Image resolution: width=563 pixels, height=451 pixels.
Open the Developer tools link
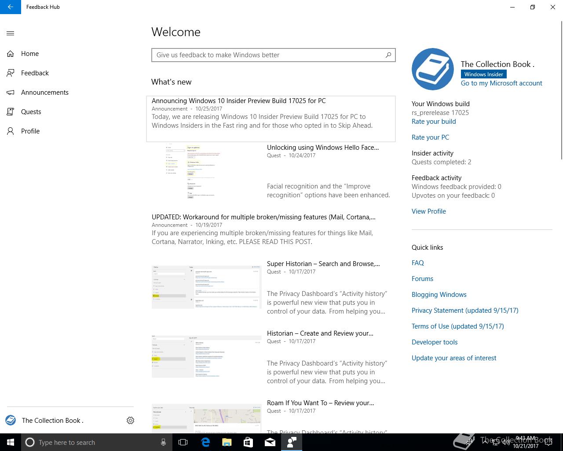pyautogui.click(x=435, y=342)
